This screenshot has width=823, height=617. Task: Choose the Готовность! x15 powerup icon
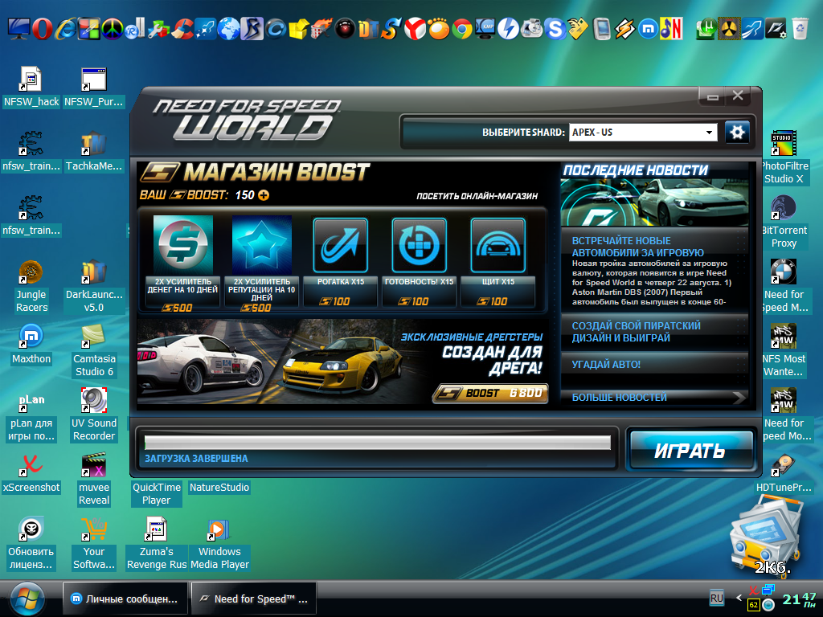pos(419,245)
